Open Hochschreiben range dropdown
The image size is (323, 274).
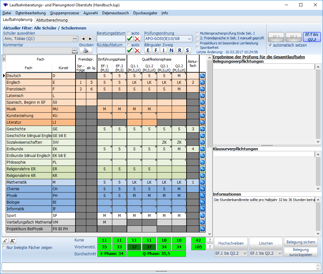[245, 253]
